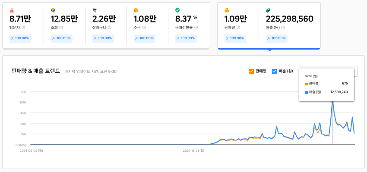Viewport: 367px width, 172px height.
Task: Click the 600 y-axis label
Action: coord(23,102)
